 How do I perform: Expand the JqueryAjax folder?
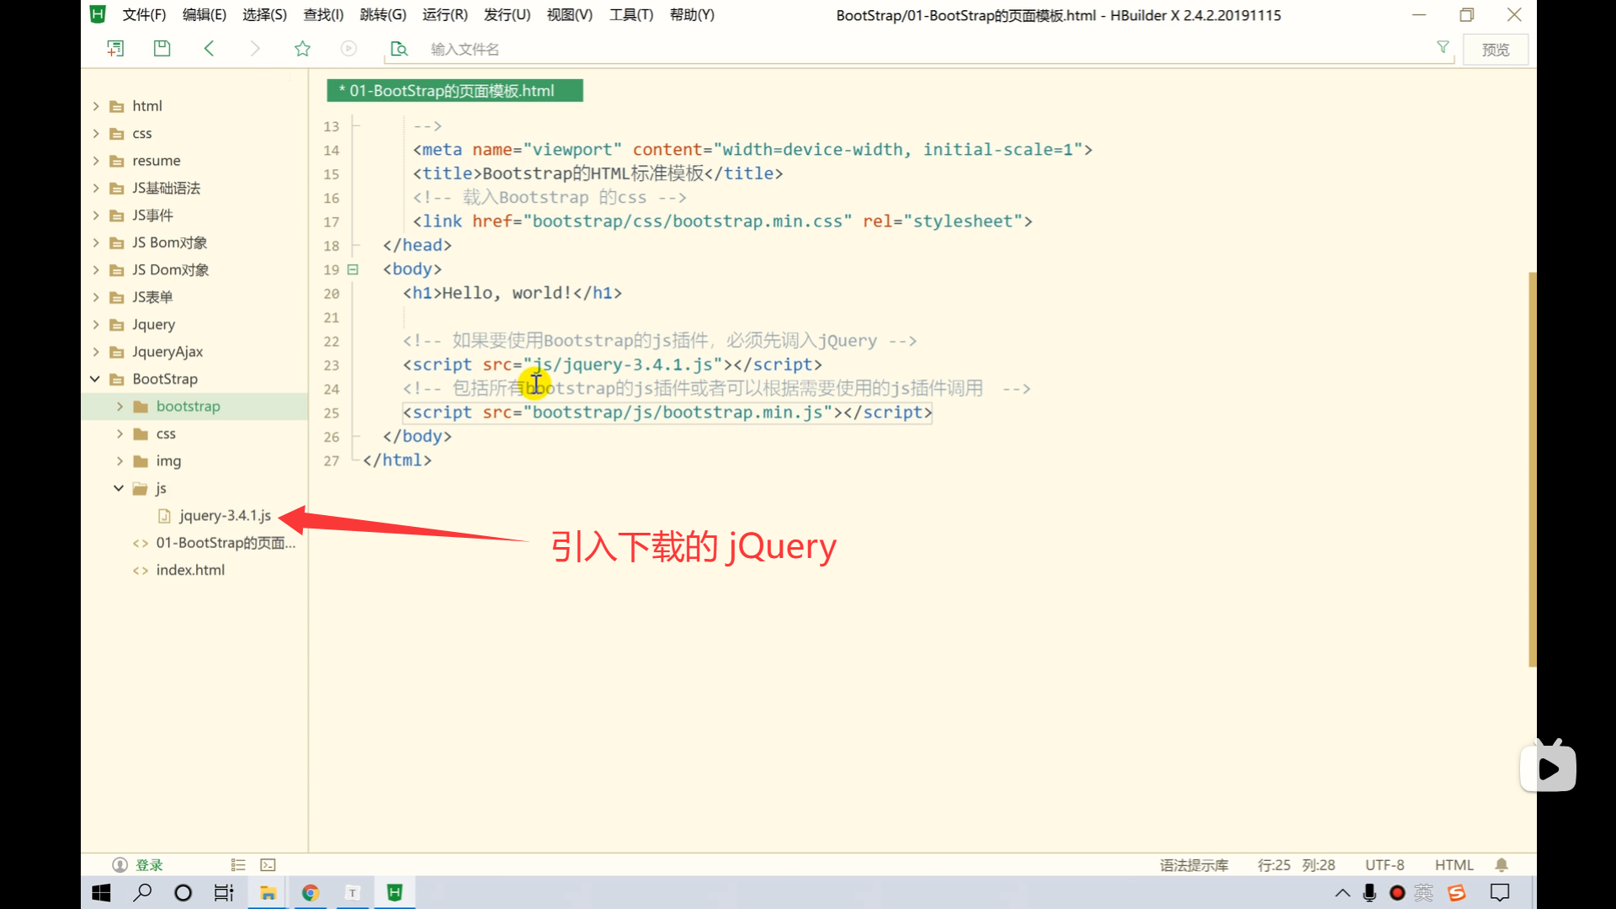point(95,352)
